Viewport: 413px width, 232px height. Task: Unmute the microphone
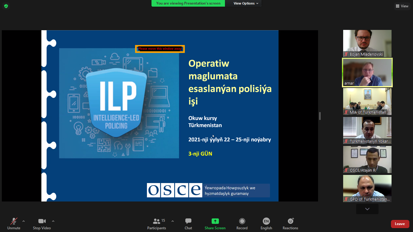coord(14,224)
